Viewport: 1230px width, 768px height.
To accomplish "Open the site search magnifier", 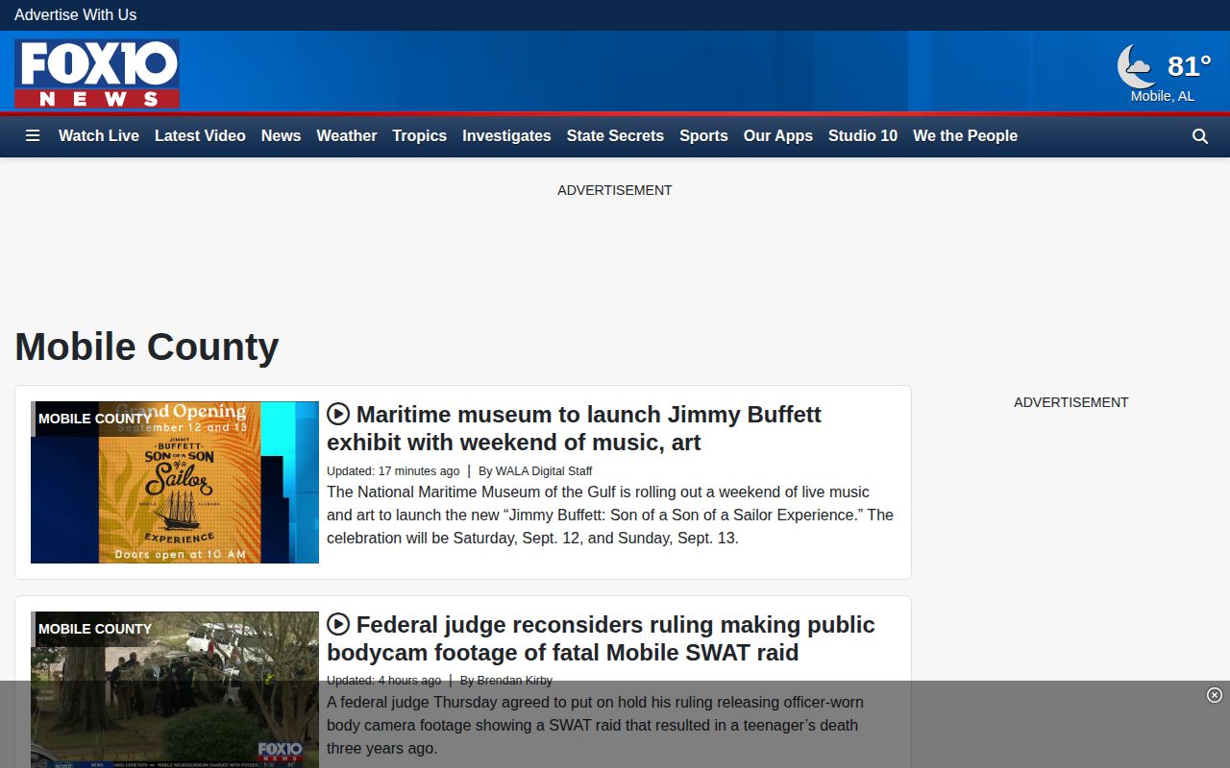I will pyautogui.click(x=1200, y=136).
